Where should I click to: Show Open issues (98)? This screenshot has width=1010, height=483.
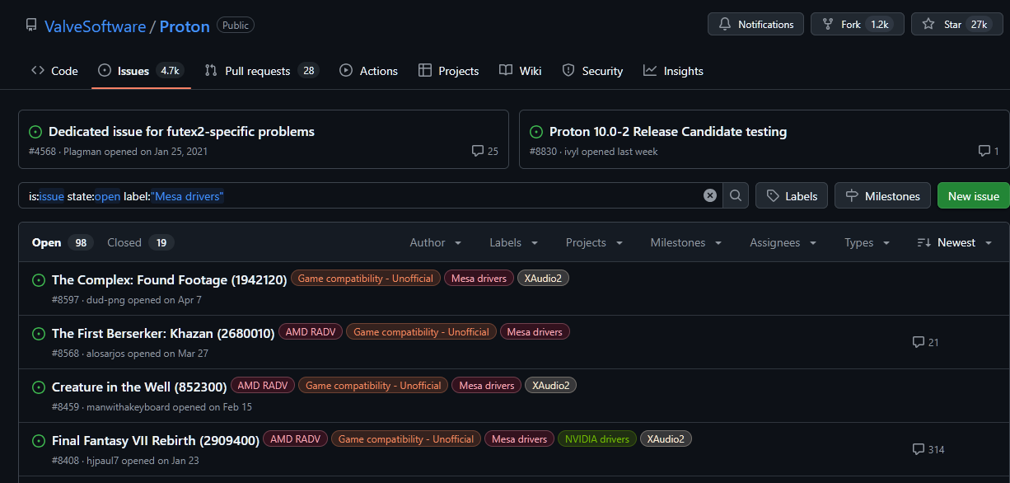61,242
